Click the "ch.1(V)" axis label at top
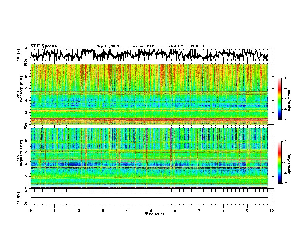Image resolution: width=306 pixels, height=236 pixels. pyautogui.click(x=18, y=55)
